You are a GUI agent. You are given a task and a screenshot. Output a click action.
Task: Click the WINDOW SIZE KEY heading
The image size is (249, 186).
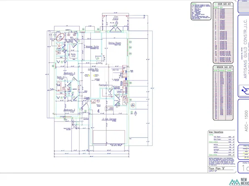point(224,67)
